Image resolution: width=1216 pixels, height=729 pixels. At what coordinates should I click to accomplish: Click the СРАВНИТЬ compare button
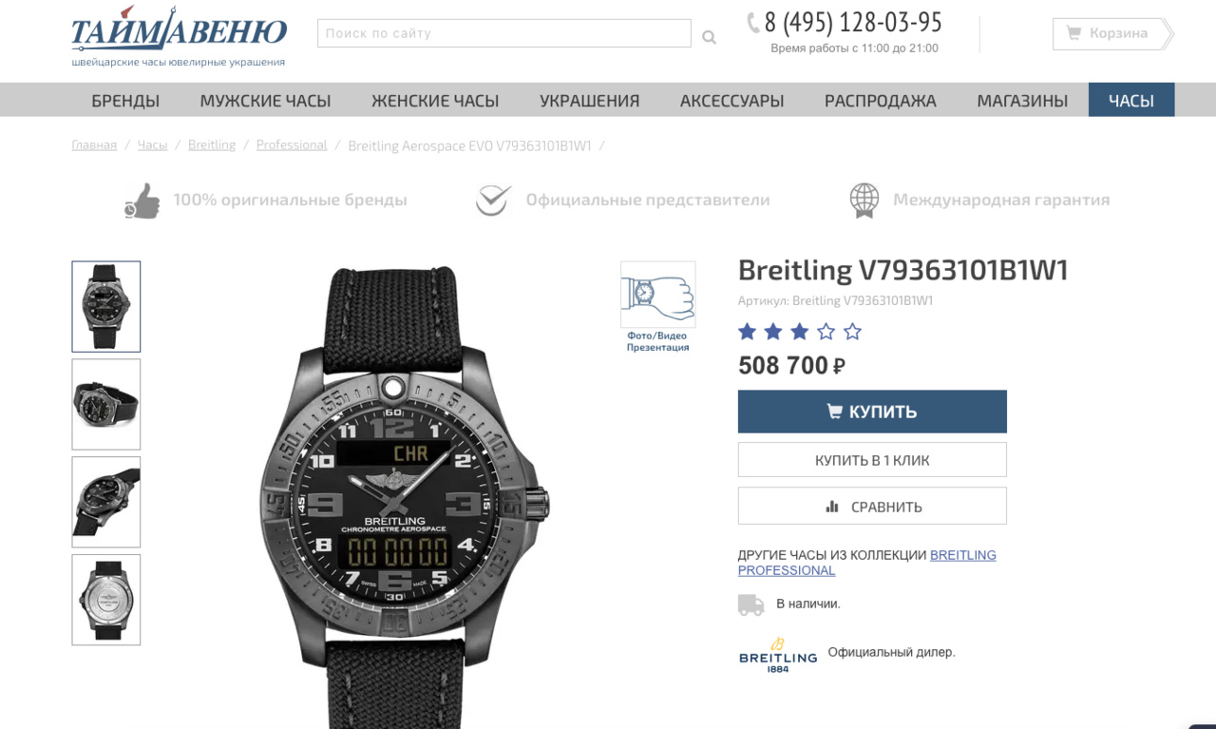coord(872,507)
